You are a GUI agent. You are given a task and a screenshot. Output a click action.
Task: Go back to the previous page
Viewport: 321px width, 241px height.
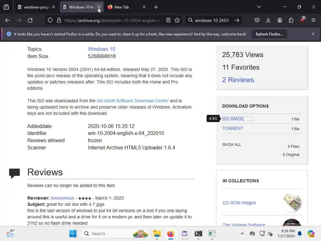(8, 20)
